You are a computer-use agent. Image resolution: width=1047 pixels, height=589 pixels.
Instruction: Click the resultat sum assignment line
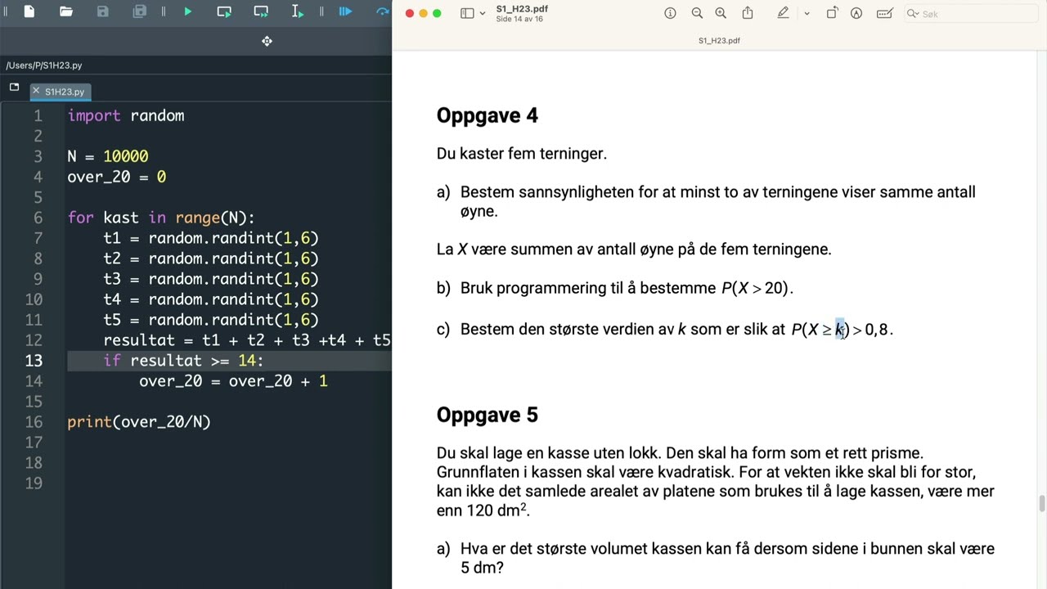(x=247, y=340)
